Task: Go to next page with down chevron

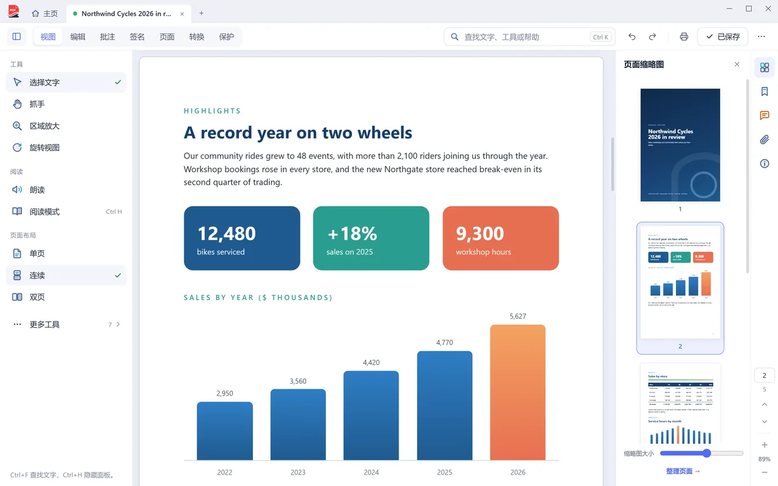Action: (x=765, y=422)
